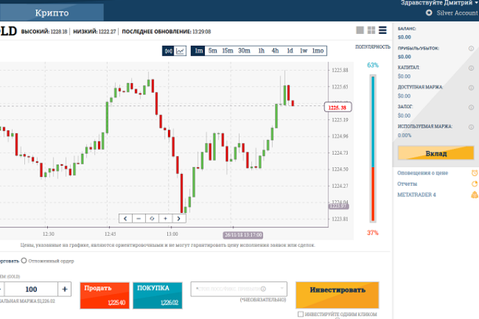Click the 37% popularity value
479x319 pixels.
pos(373,233)
